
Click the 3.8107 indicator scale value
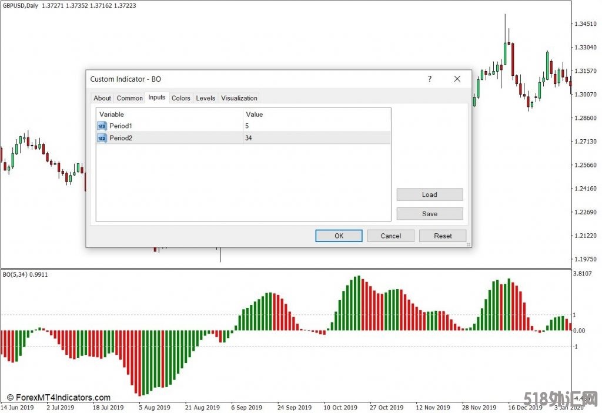[583, 274]
